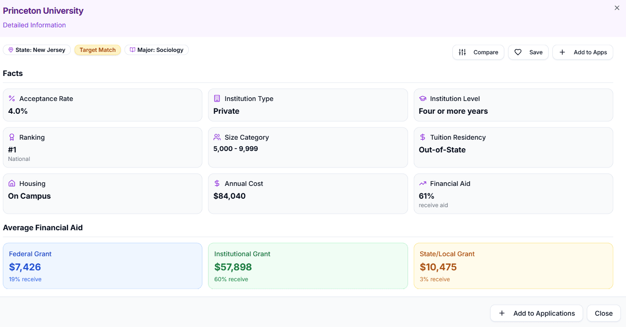Open Compare via the sliders icon button
Screen dimensions: 626x327
click(x=478, y=52)
